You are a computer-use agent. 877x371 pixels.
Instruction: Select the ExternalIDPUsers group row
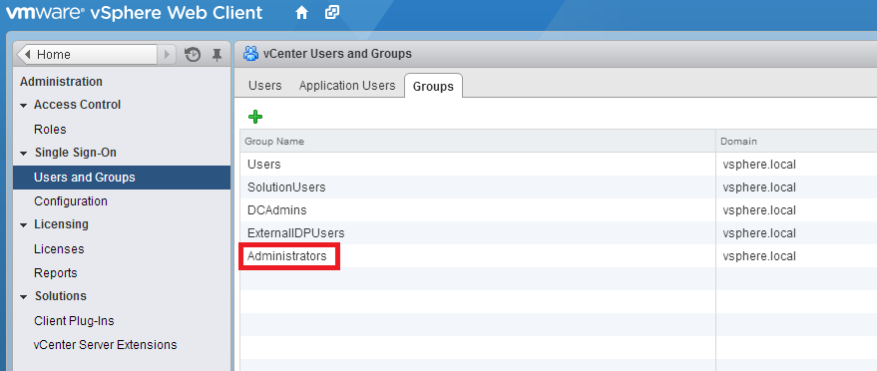click(558, 233)
